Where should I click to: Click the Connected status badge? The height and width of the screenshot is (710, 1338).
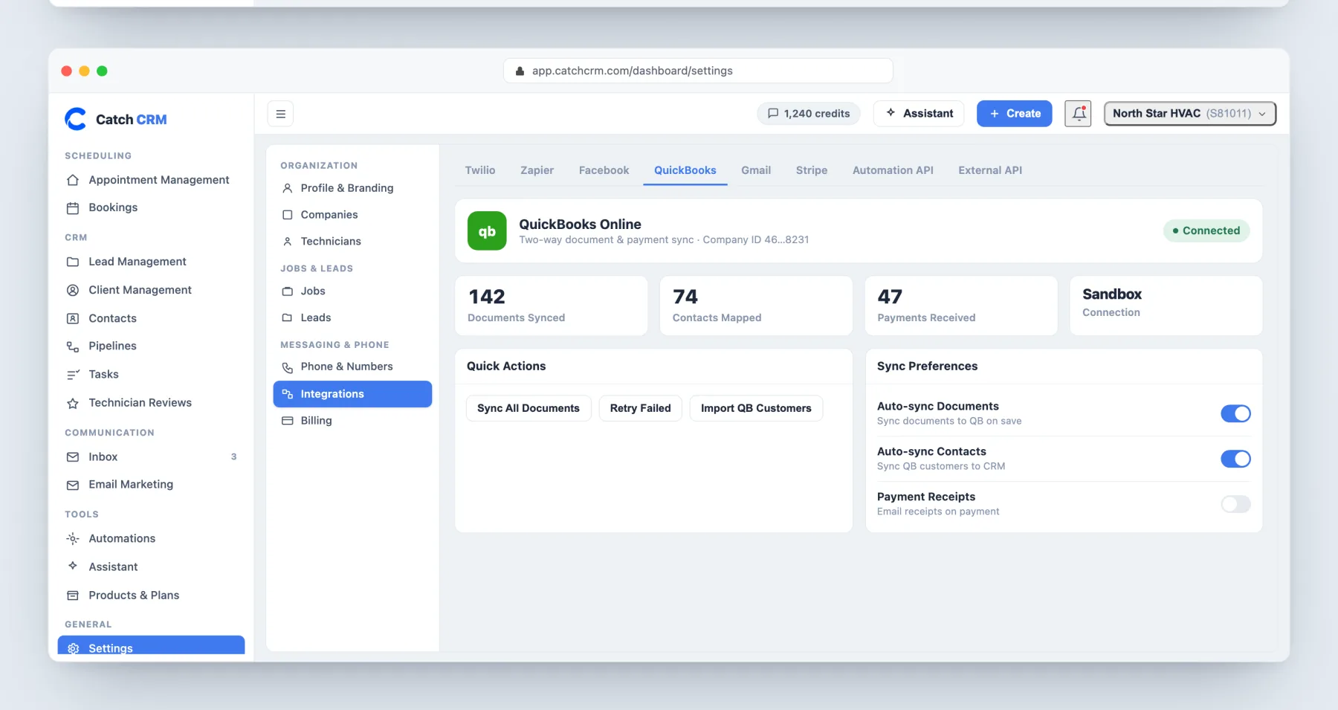1206,230
